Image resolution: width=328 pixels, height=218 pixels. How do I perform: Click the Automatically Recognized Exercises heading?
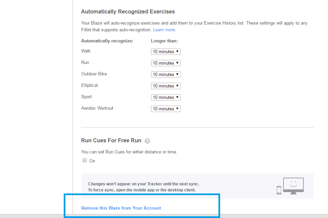click(128, 12)
